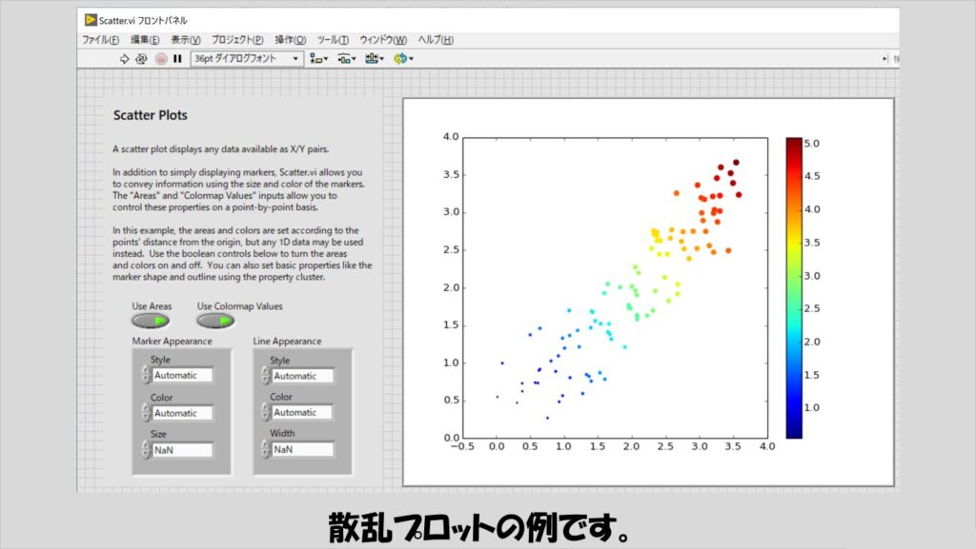
Task: Open the Reorder toolbar menu
Action: click(x=402, y=59)
